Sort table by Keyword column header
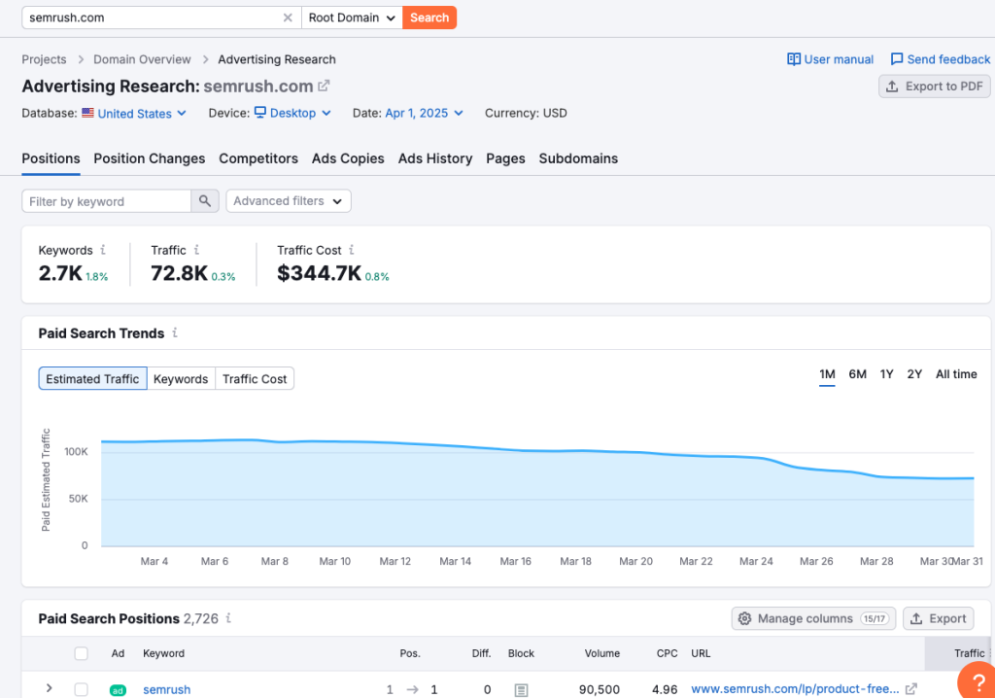This screenshot has height=698, width=995. click(163, 653)
